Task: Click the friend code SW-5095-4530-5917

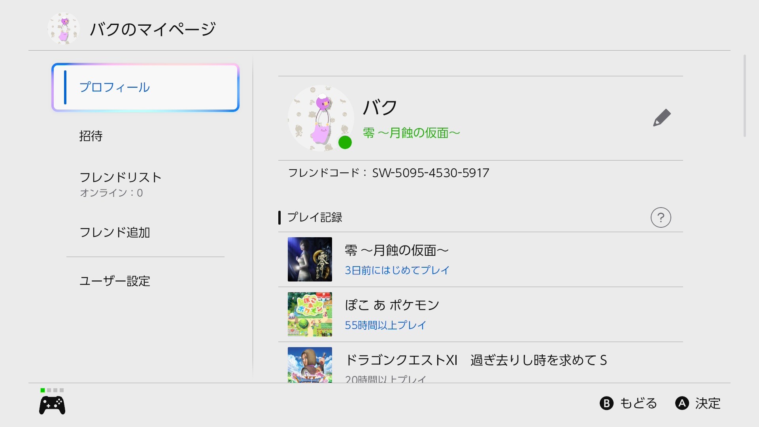Action: [x=430, y=173]
